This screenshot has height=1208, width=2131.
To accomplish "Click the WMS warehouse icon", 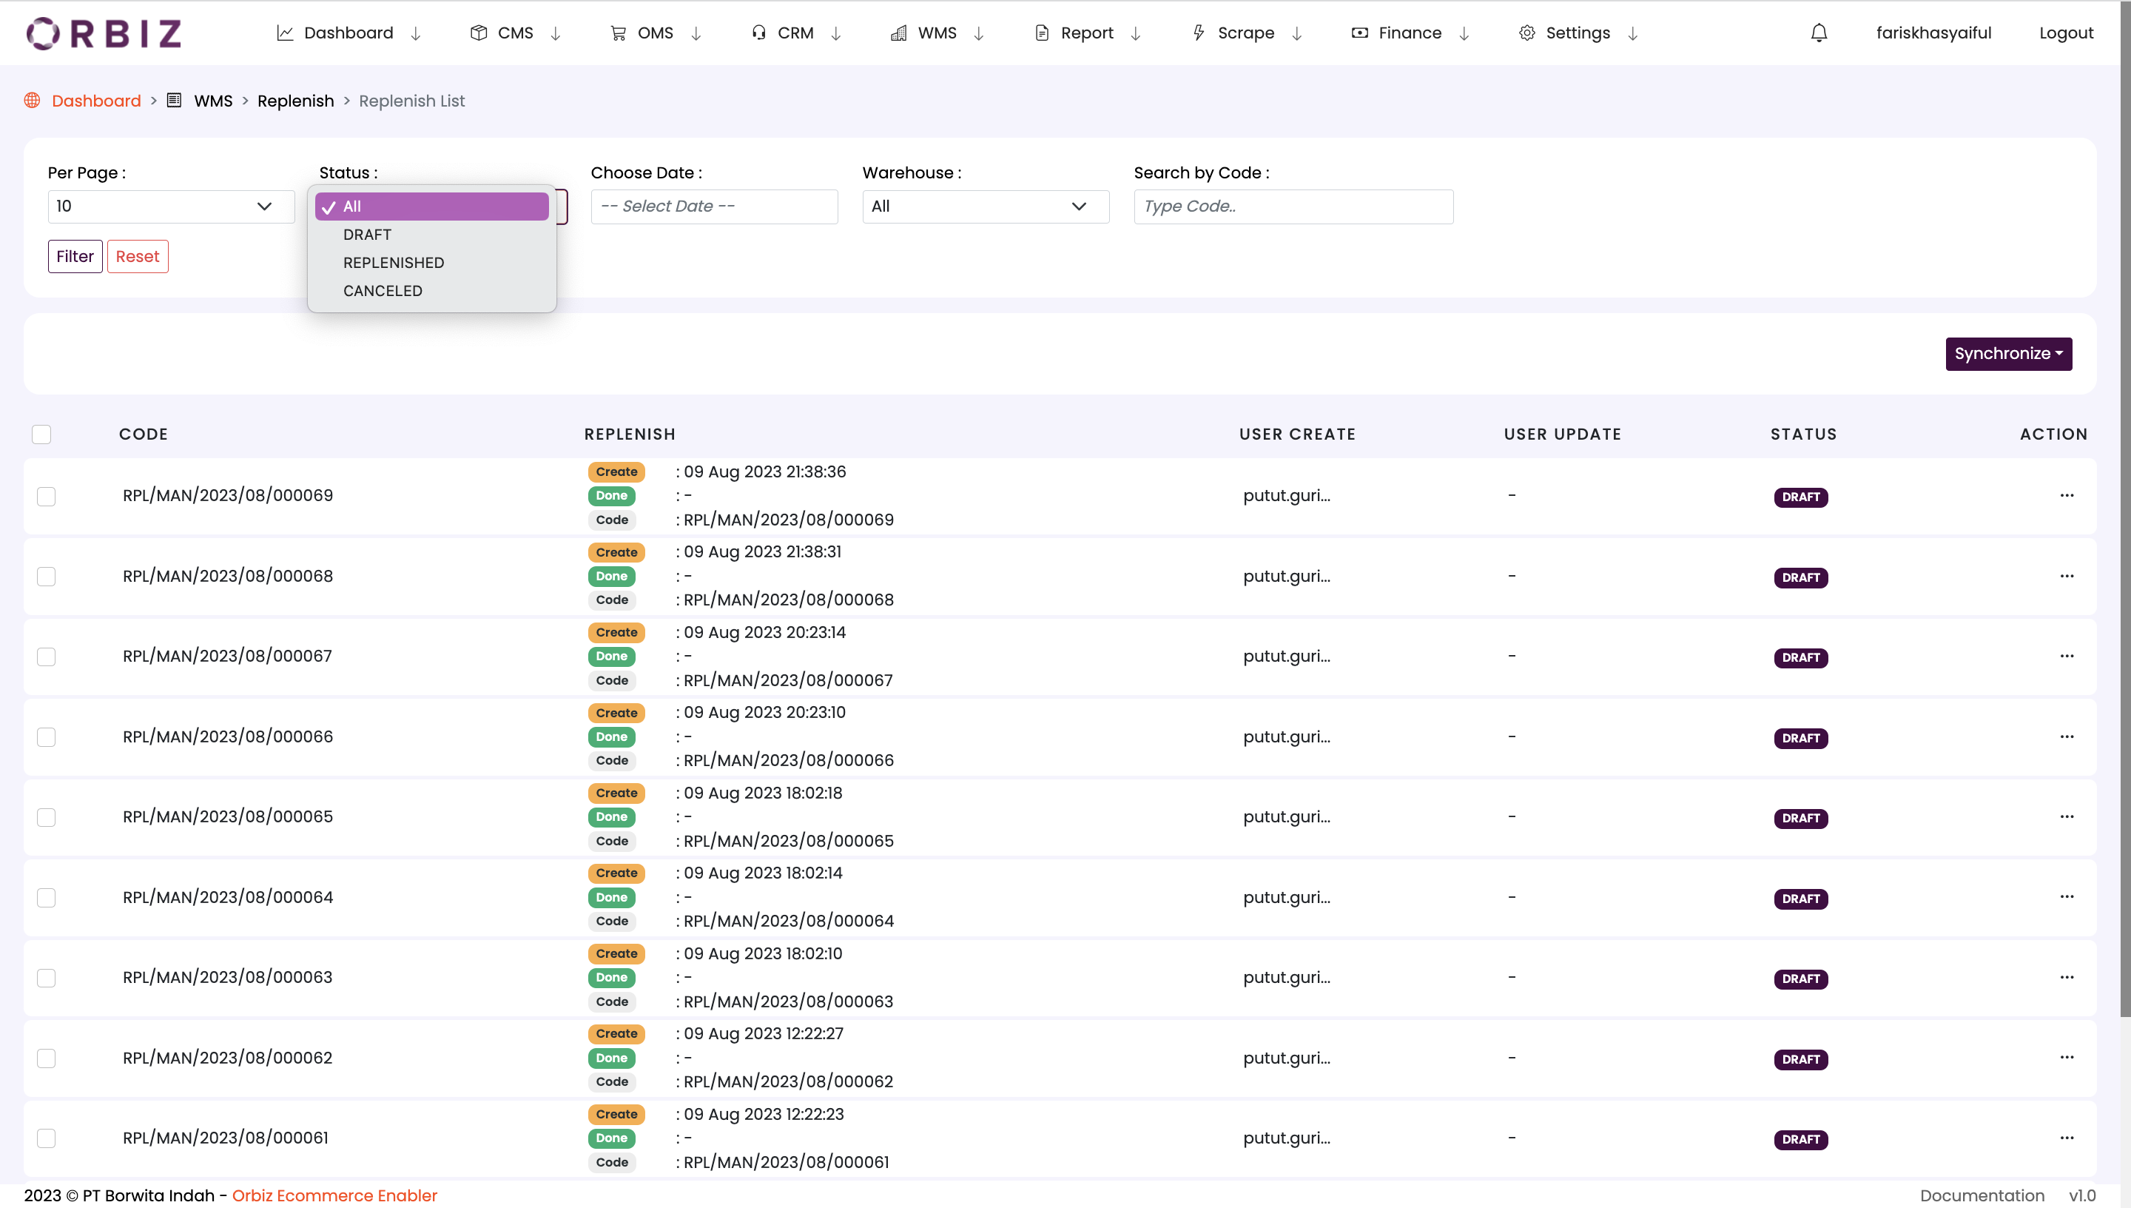I will pyautogui.click(x=899, y=33).
